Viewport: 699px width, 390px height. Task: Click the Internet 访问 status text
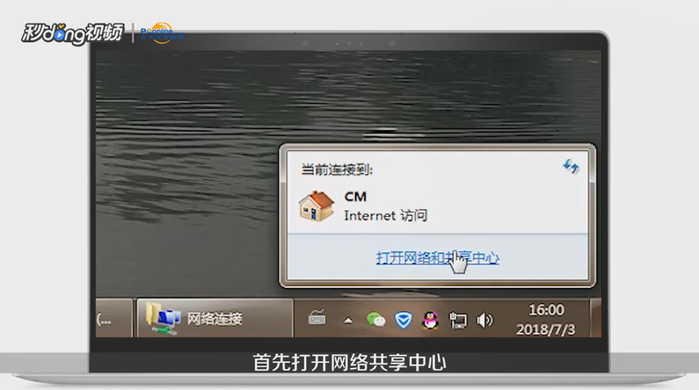pos(386,215)
